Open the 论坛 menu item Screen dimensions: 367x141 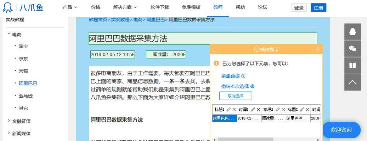coord(262,7)
